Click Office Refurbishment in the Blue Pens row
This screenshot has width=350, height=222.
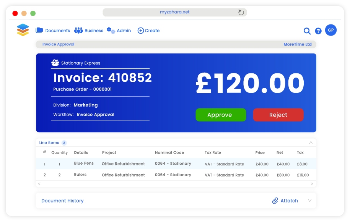(x=123, y=164)
